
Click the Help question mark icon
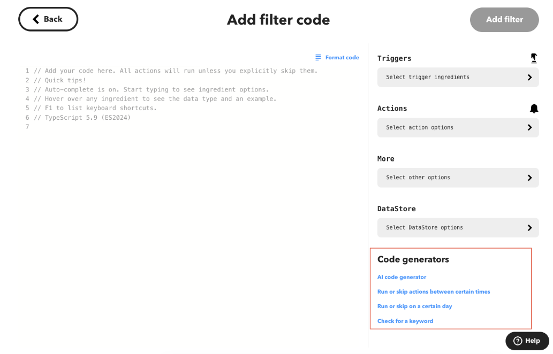click(x=517, y=341)
